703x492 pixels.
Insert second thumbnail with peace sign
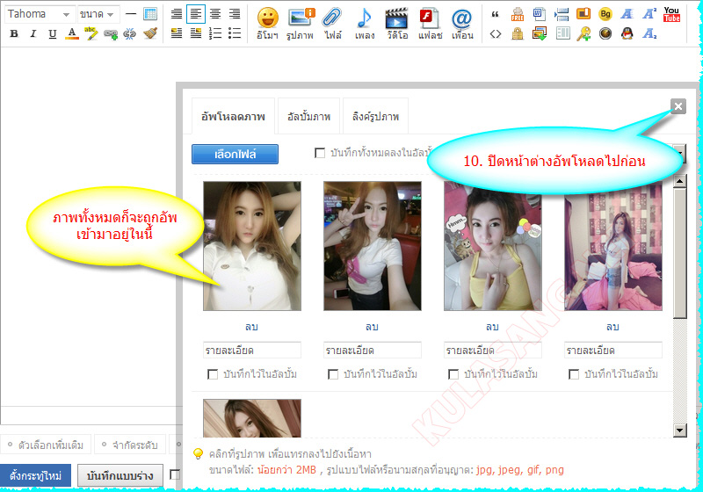[x=372, y=246]
